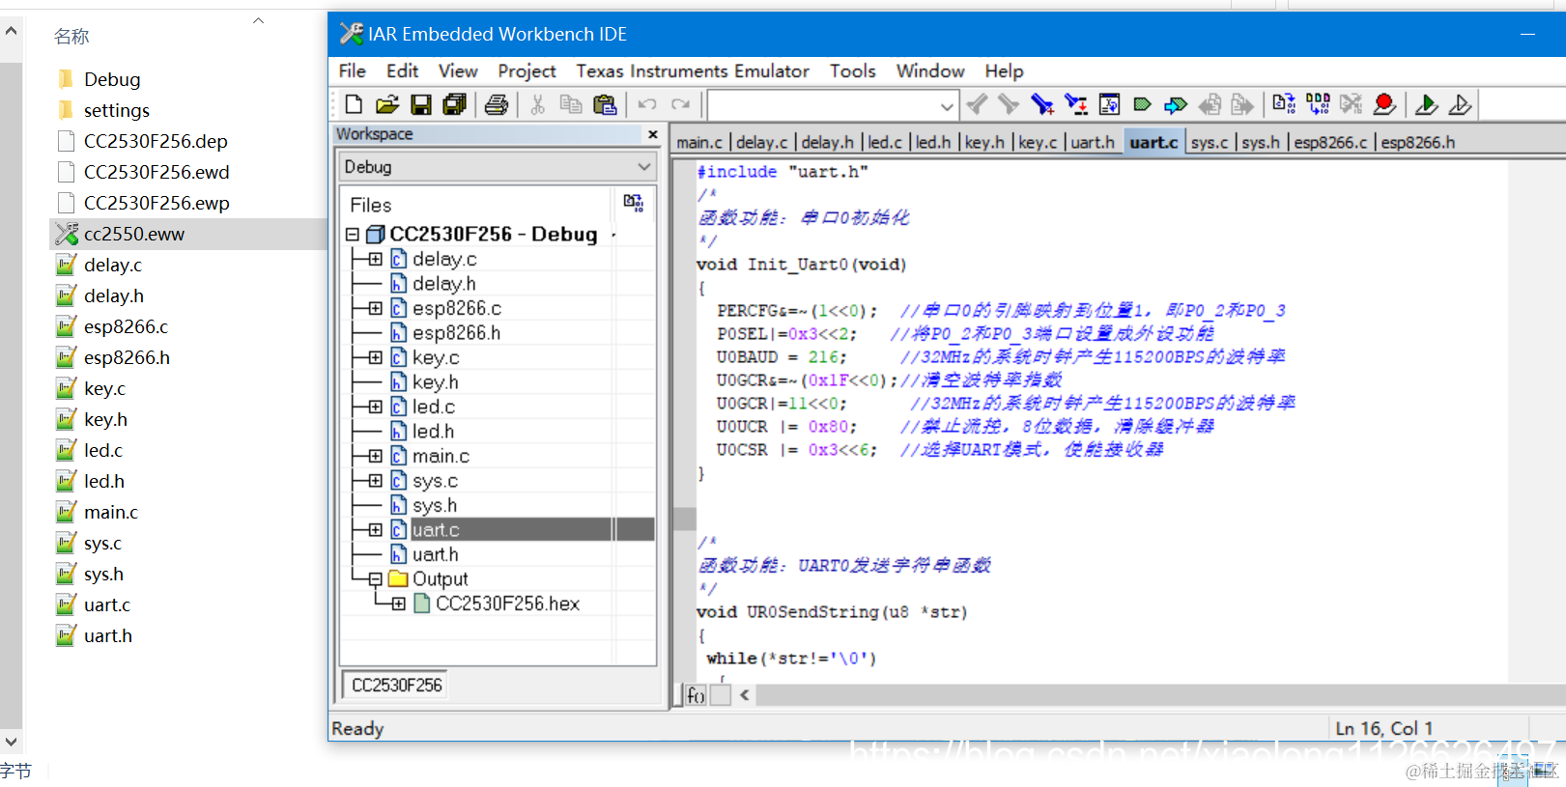Start Download and Debug green arrow

(1427, 104)
